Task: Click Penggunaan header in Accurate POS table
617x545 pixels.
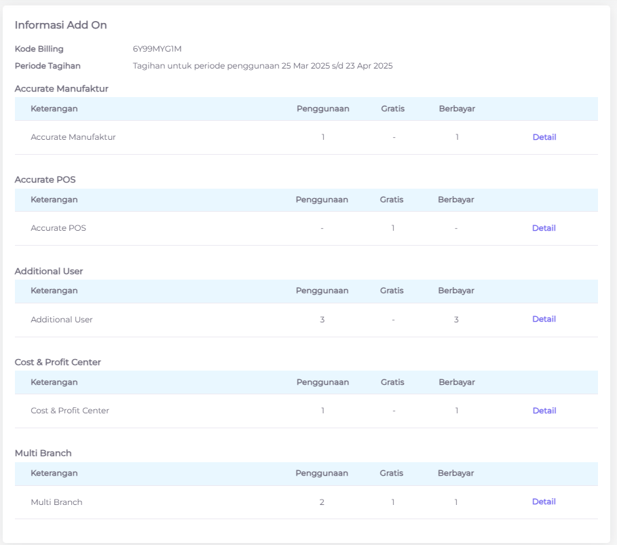Action: click(322, 200)
